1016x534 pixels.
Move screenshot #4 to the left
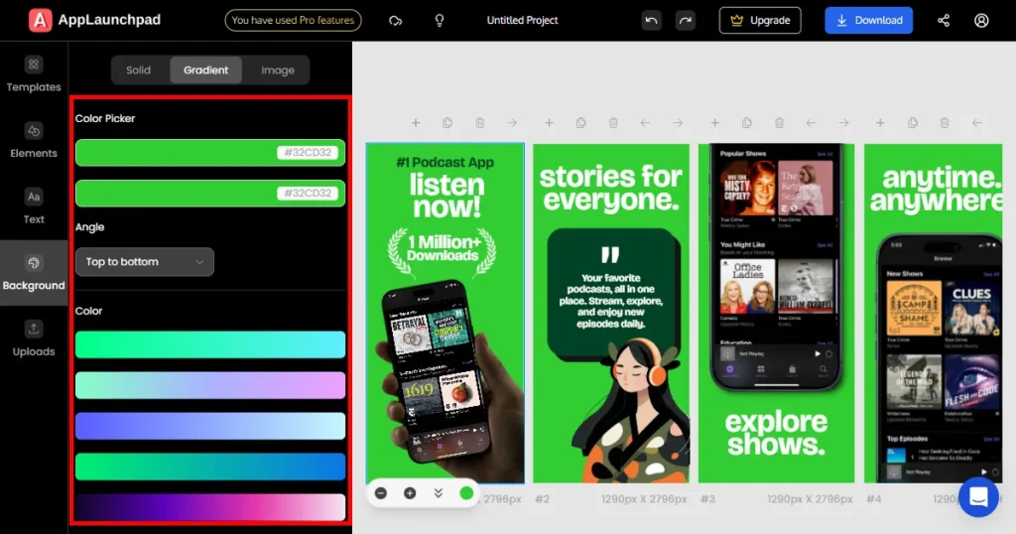[976, 122]
